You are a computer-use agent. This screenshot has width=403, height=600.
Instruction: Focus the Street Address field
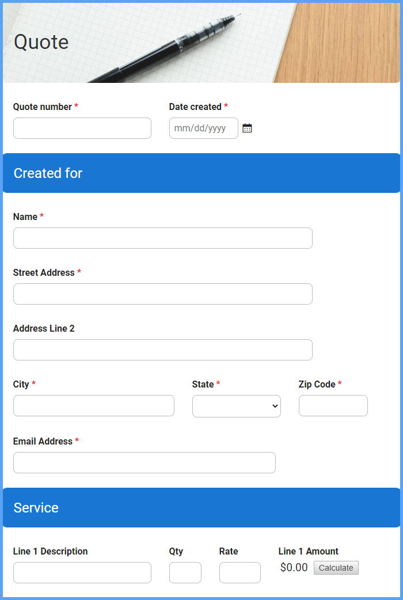coord(162,294)
